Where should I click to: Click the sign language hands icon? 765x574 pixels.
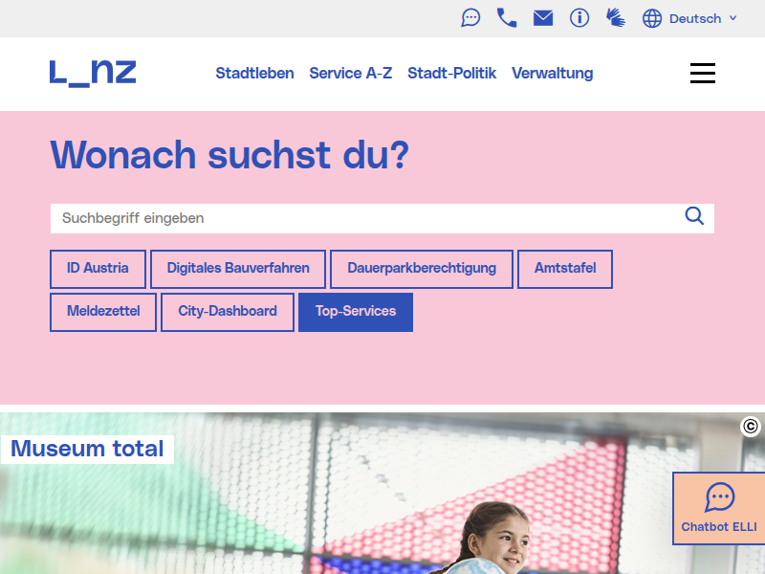(616, 18)
